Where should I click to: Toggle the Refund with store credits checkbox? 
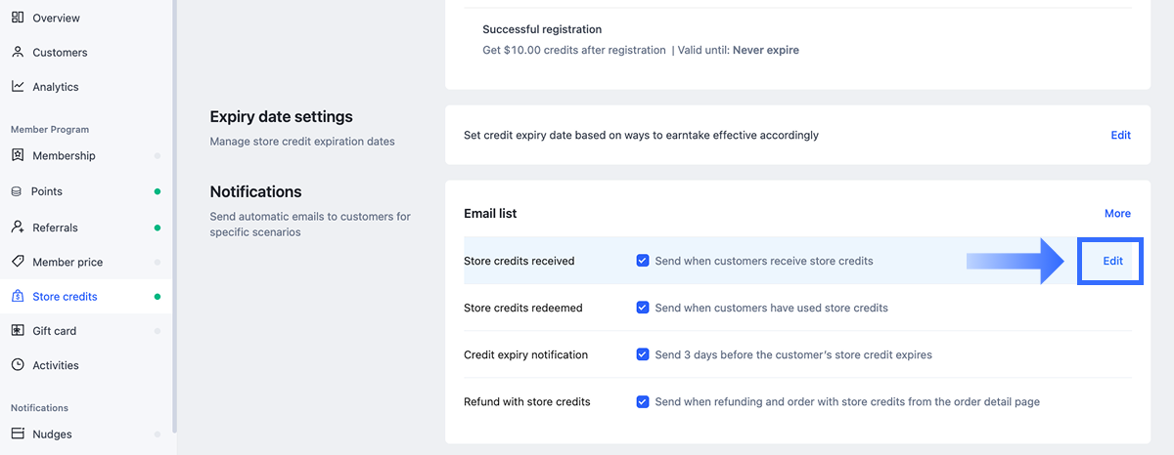pos(643,401)
